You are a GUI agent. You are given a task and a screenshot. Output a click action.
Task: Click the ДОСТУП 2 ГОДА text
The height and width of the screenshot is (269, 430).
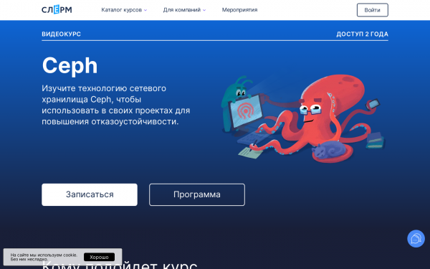(362, 34)
